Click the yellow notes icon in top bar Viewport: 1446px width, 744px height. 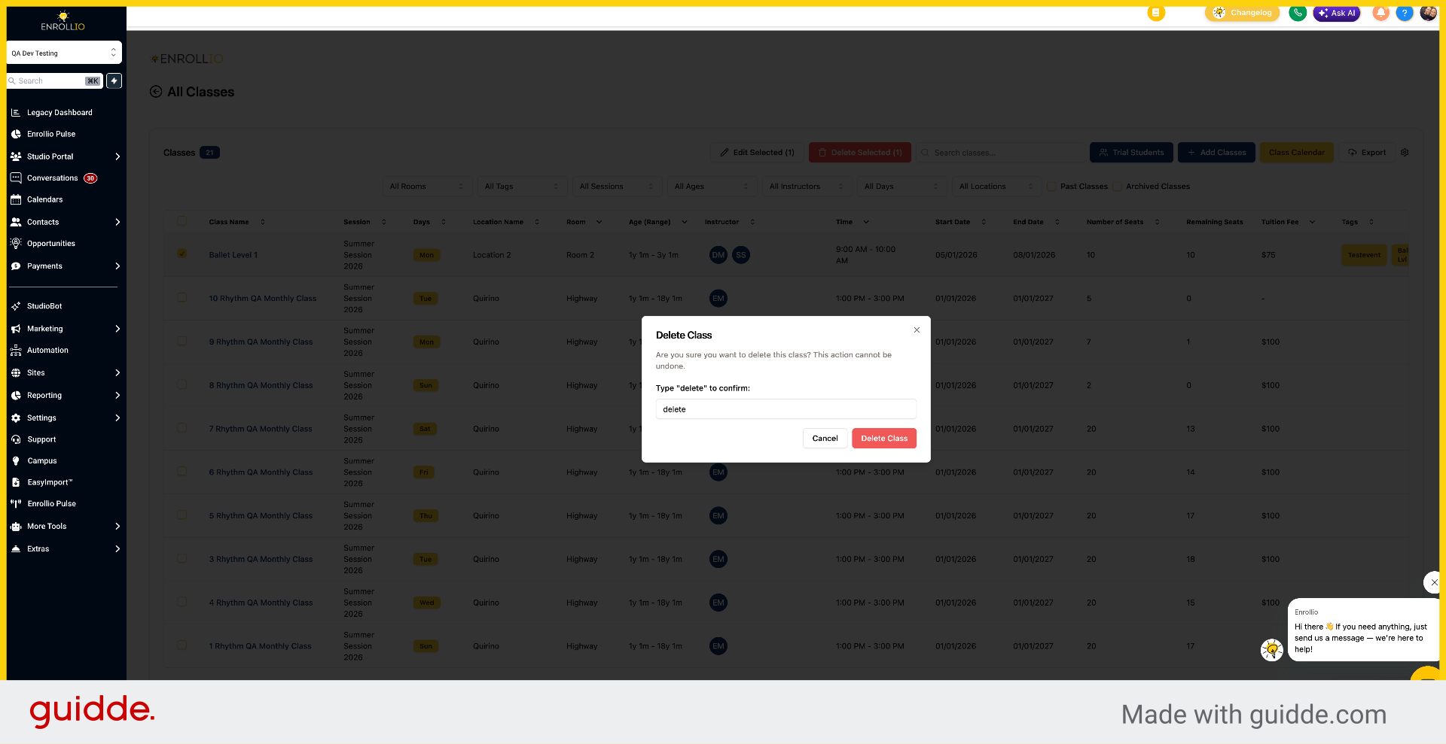(x=1155, y=13)
